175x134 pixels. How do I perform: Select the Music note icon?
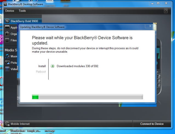point(7,56)
